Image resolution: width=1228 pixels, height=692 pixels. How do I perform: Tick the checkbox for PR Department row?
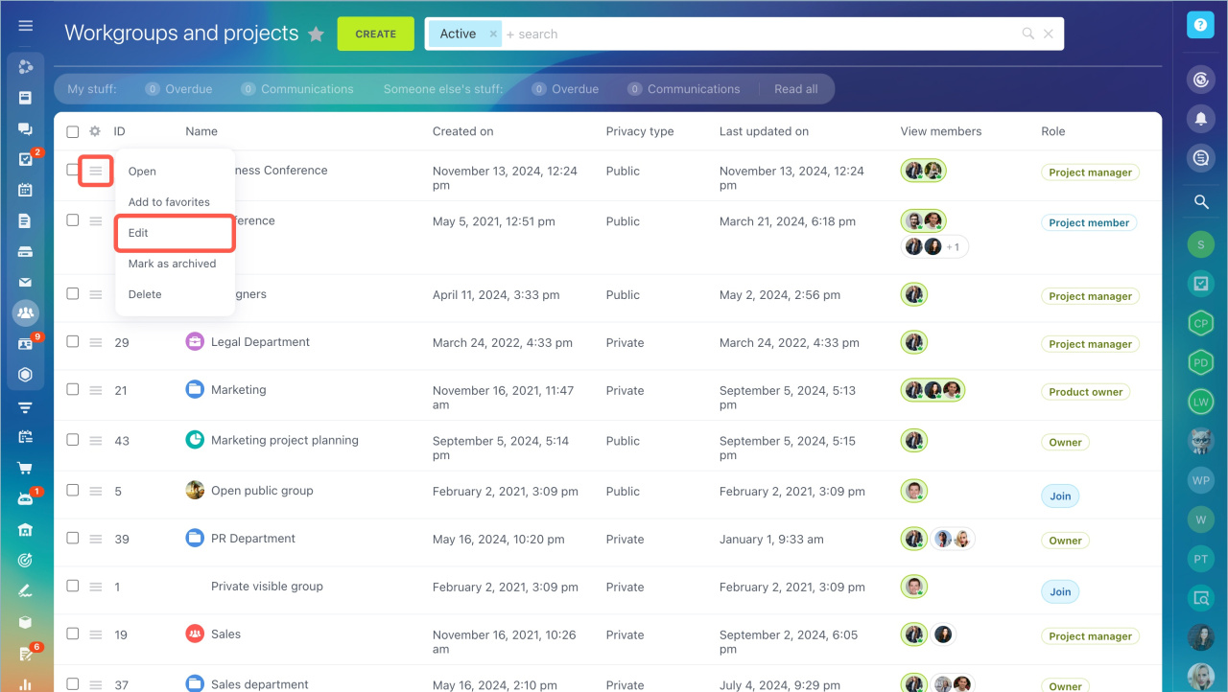pos(73,538)
